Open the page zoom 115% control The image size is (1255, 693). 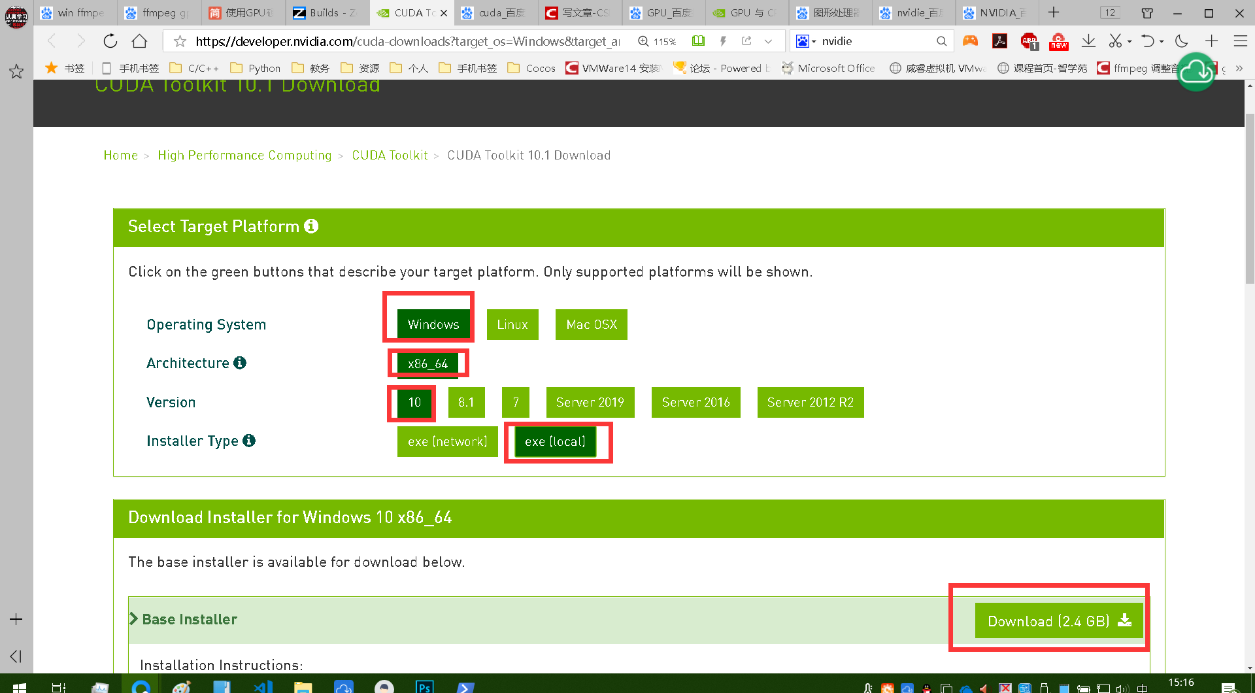pyautogui.click(x=657, y=41)
